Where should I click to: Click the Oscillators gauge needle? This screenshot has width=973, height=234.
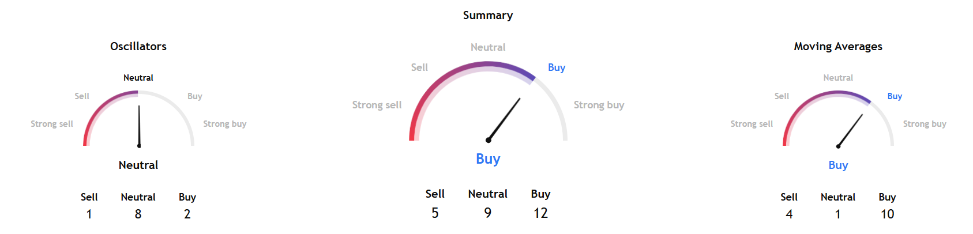139,126
